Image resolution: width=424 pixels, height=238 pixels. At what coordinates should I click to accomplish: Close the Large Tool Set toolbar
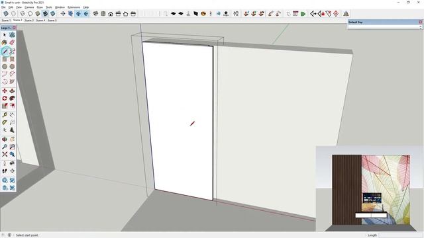pyautogui.click(x=14, y=28)
